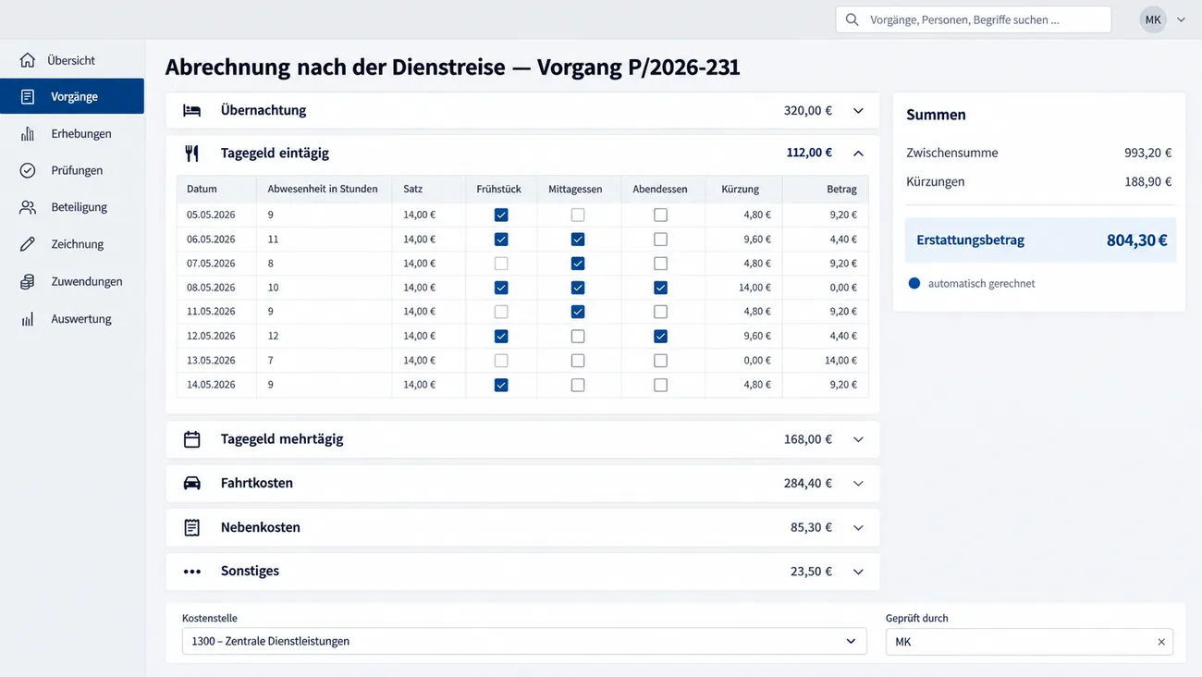
Task: Click the search magnifier icon
Action: coord(852,19)
